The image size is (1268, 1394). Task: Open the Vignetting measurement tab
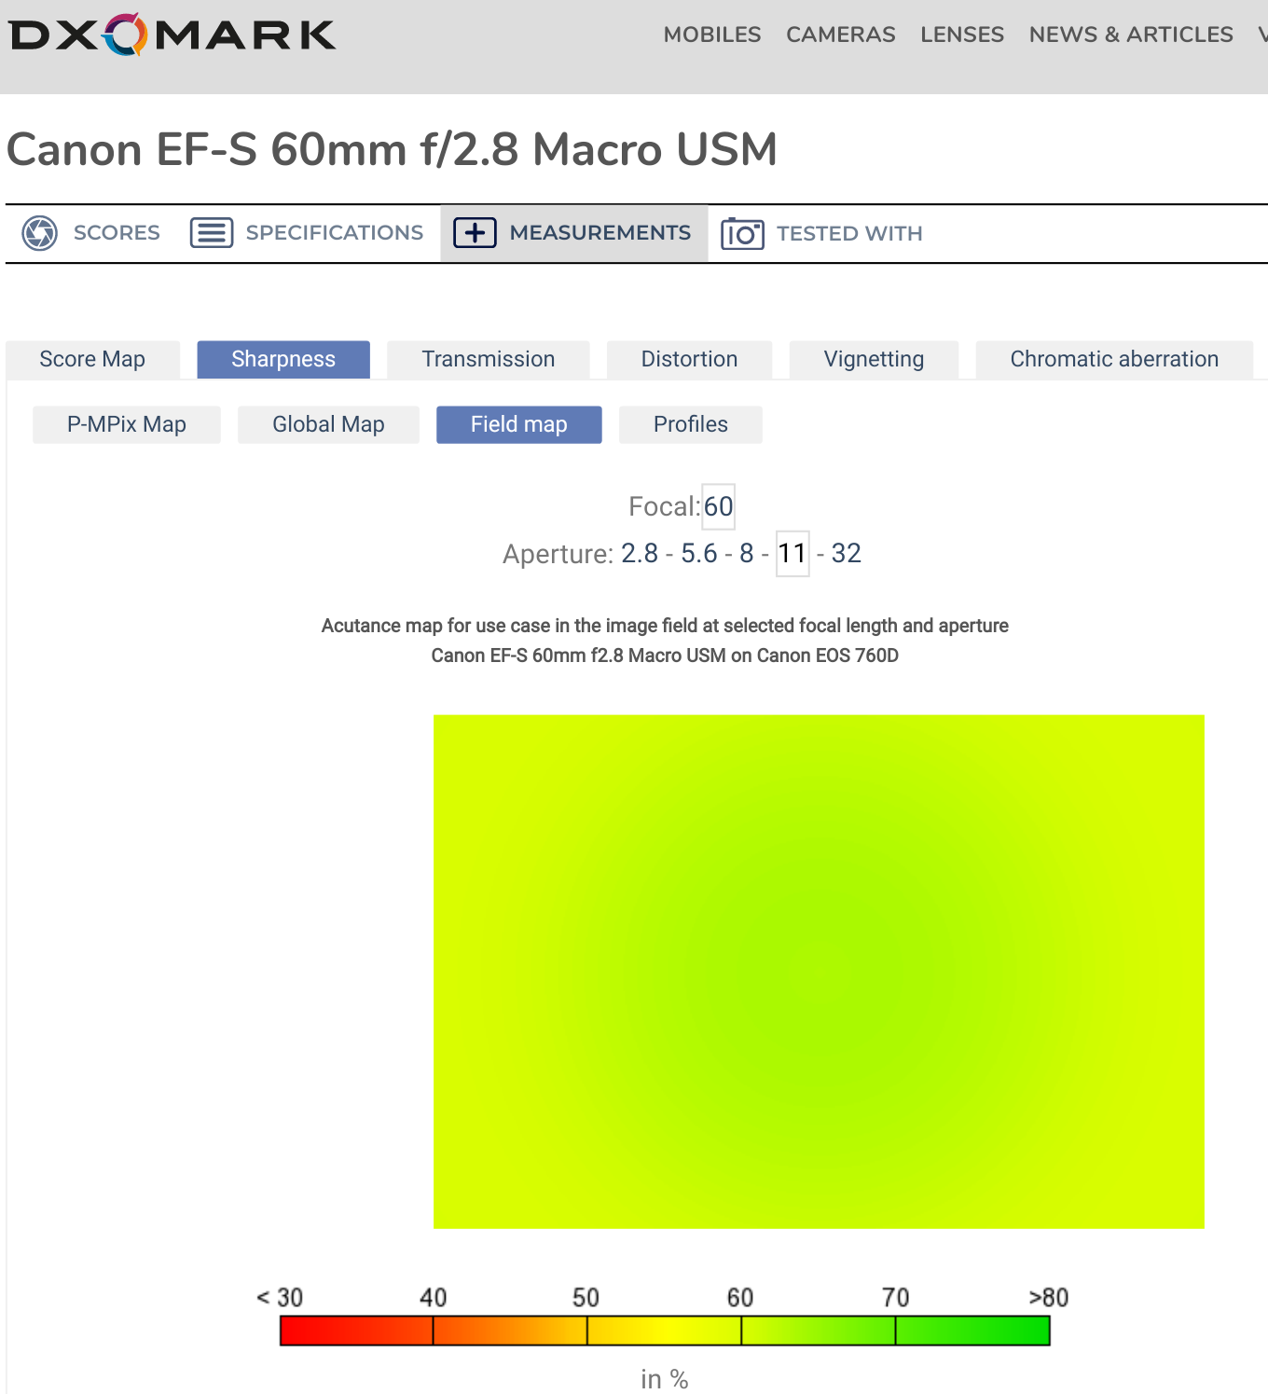coord(874,359)
